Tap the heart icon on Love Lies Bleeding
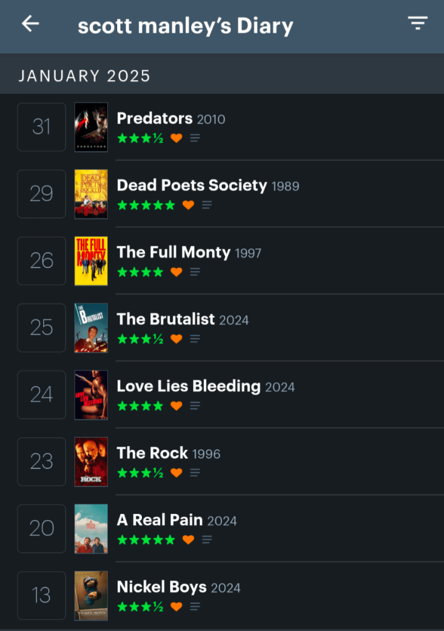Image resolution: width=444 pixels, height=631 pixels. (x=176, y=405)
